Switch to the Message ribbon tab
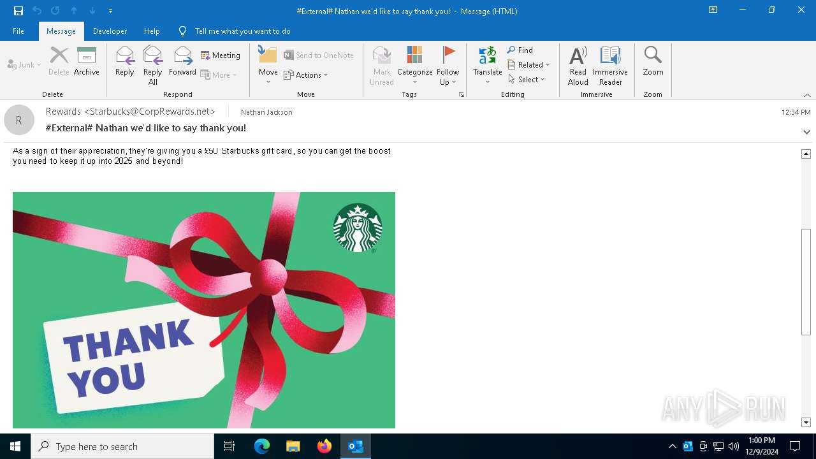Viewport: 816px width, 459px height. click(x=61, y=31)
